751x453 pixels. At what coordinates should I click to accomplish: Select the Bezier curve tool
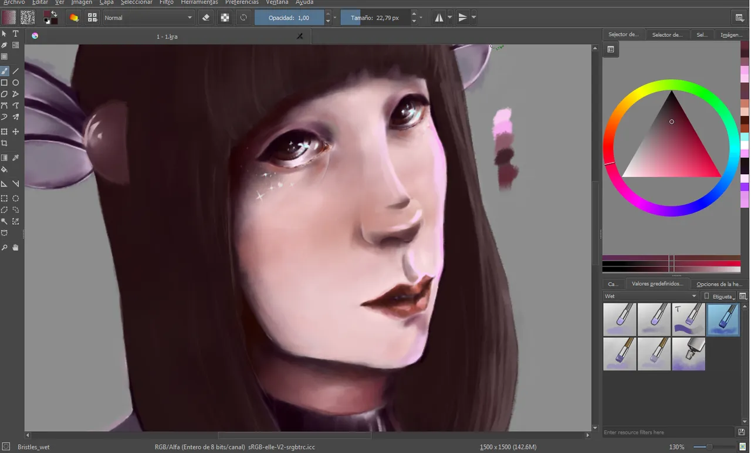(4, 106)
